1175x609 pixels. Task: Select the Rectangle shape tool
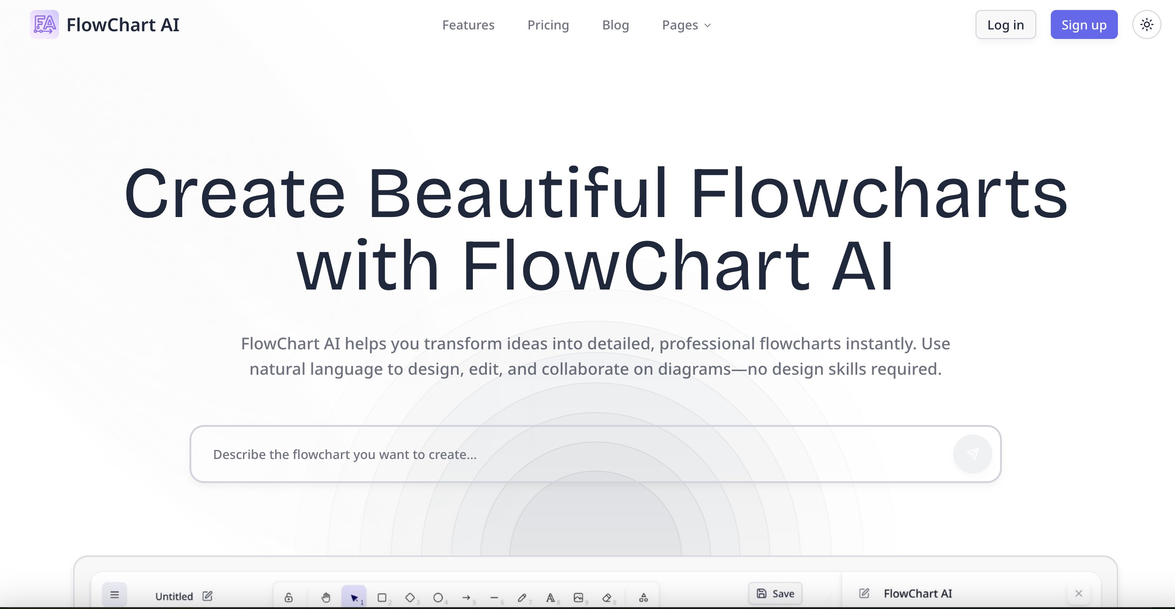383,597
